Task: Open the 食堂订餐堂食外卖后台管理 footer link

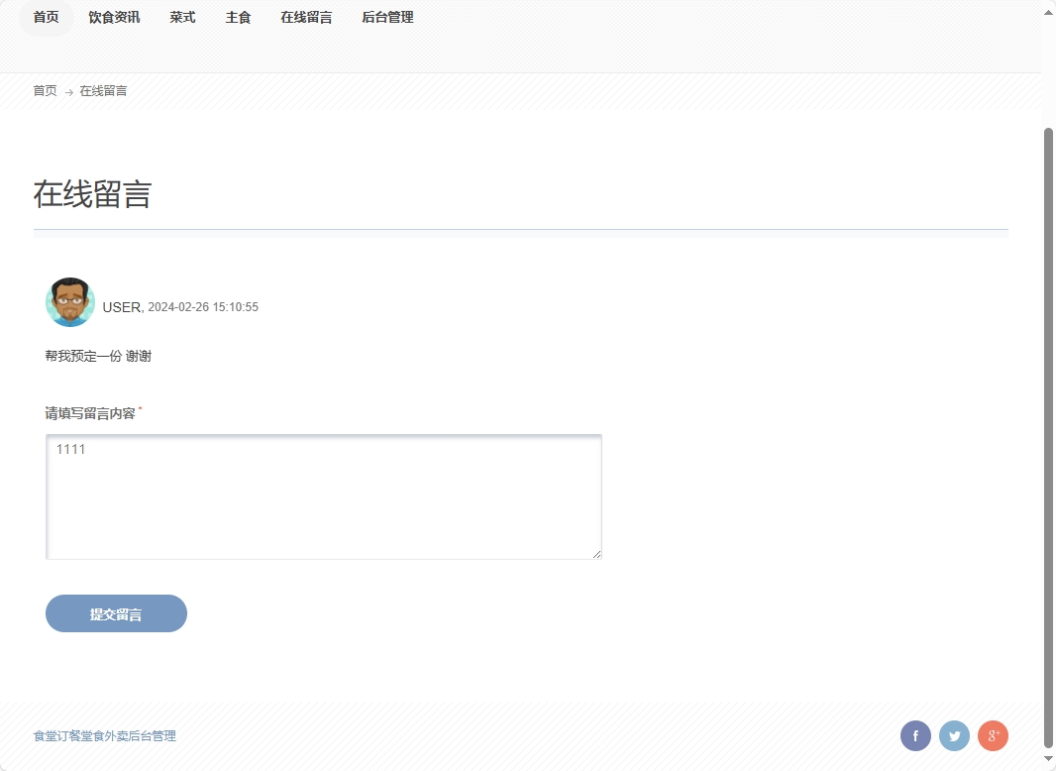Action: tap(104, 735)
